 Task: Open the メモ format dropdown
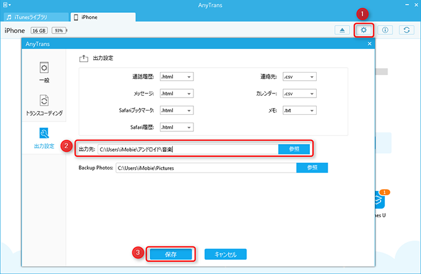pyautogui.click(x=300, y=110)
